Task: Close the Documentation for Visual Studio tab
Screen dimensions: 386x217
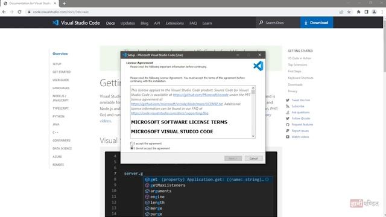Action: pyautogui.click(x=55, y=4)
